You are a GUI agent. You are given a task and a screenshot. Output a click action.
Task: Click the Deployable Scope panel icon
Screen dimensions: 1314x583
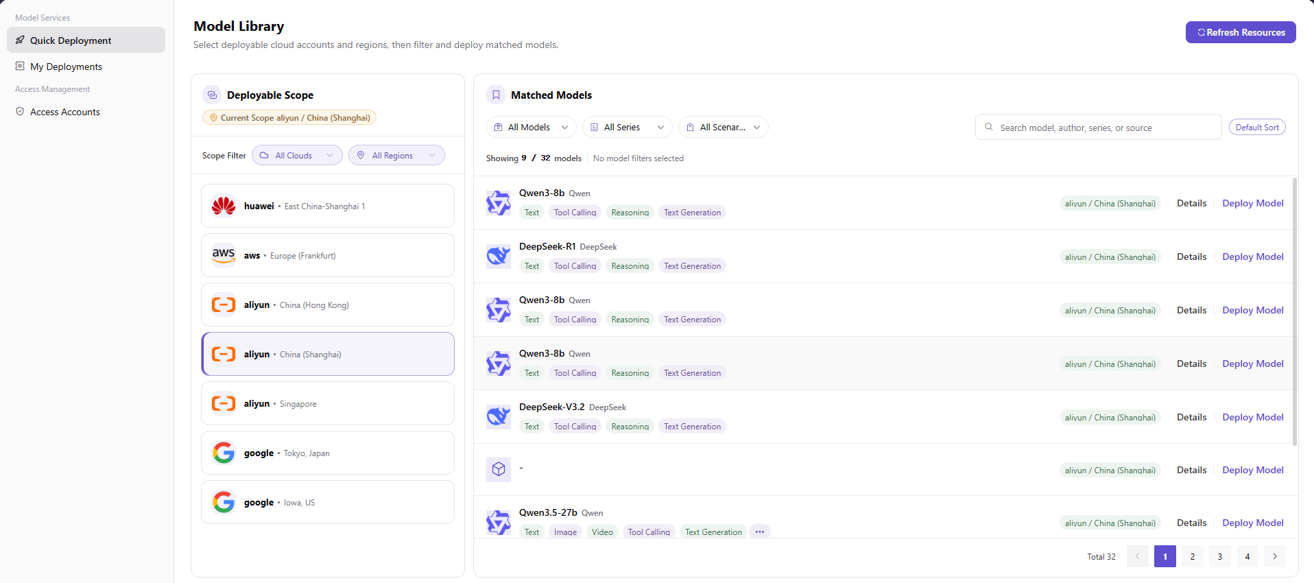click(212, 95)
